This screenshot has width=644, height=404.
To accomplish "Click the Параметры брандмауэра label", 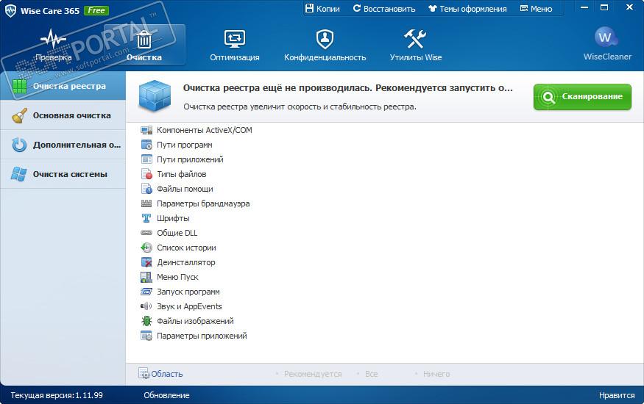I will 203,203.
